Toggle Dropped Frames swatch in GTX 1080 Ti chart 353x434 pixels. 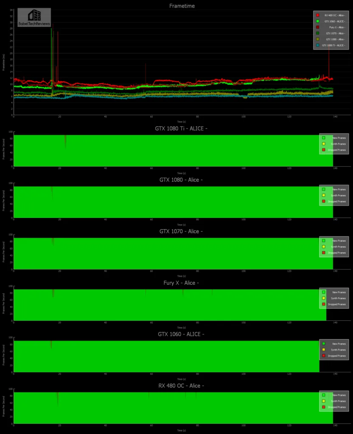(324, 150)
